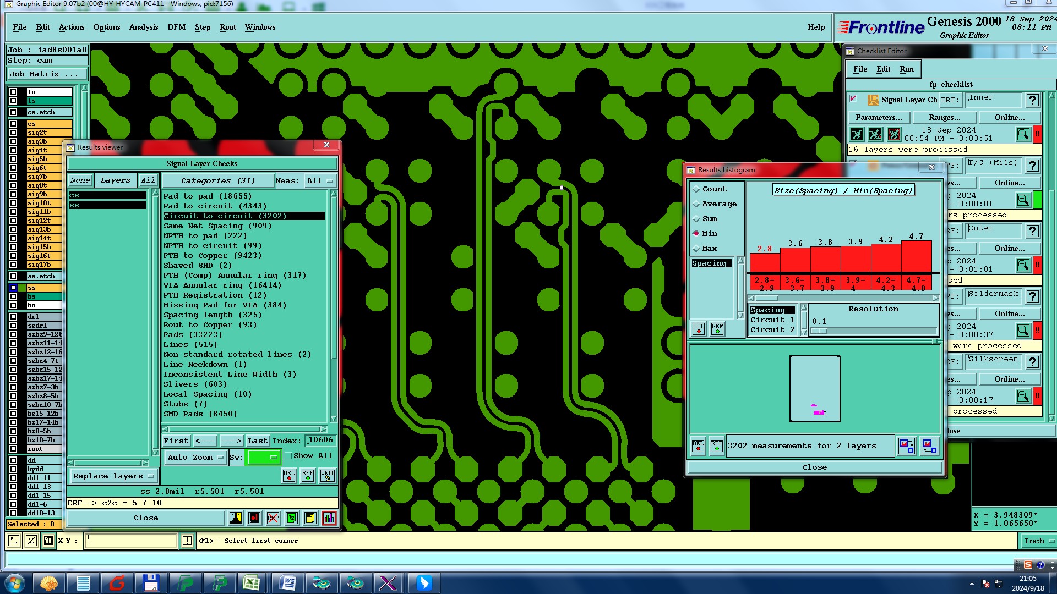The height and width of the screenshot is (594, 1057).
Task: Open the Meas: All dropdown
Action: [x=320, y=180]
